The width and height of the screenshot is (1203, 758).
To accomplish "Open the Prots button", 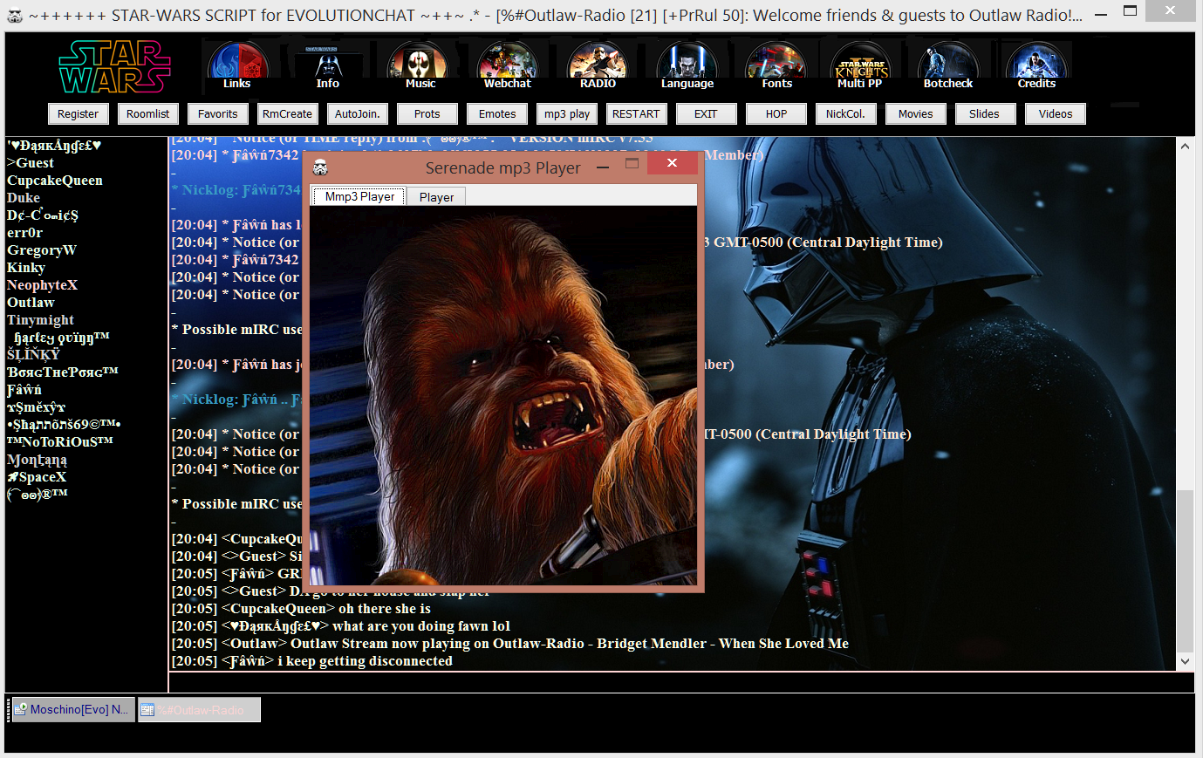I will 427,114.
